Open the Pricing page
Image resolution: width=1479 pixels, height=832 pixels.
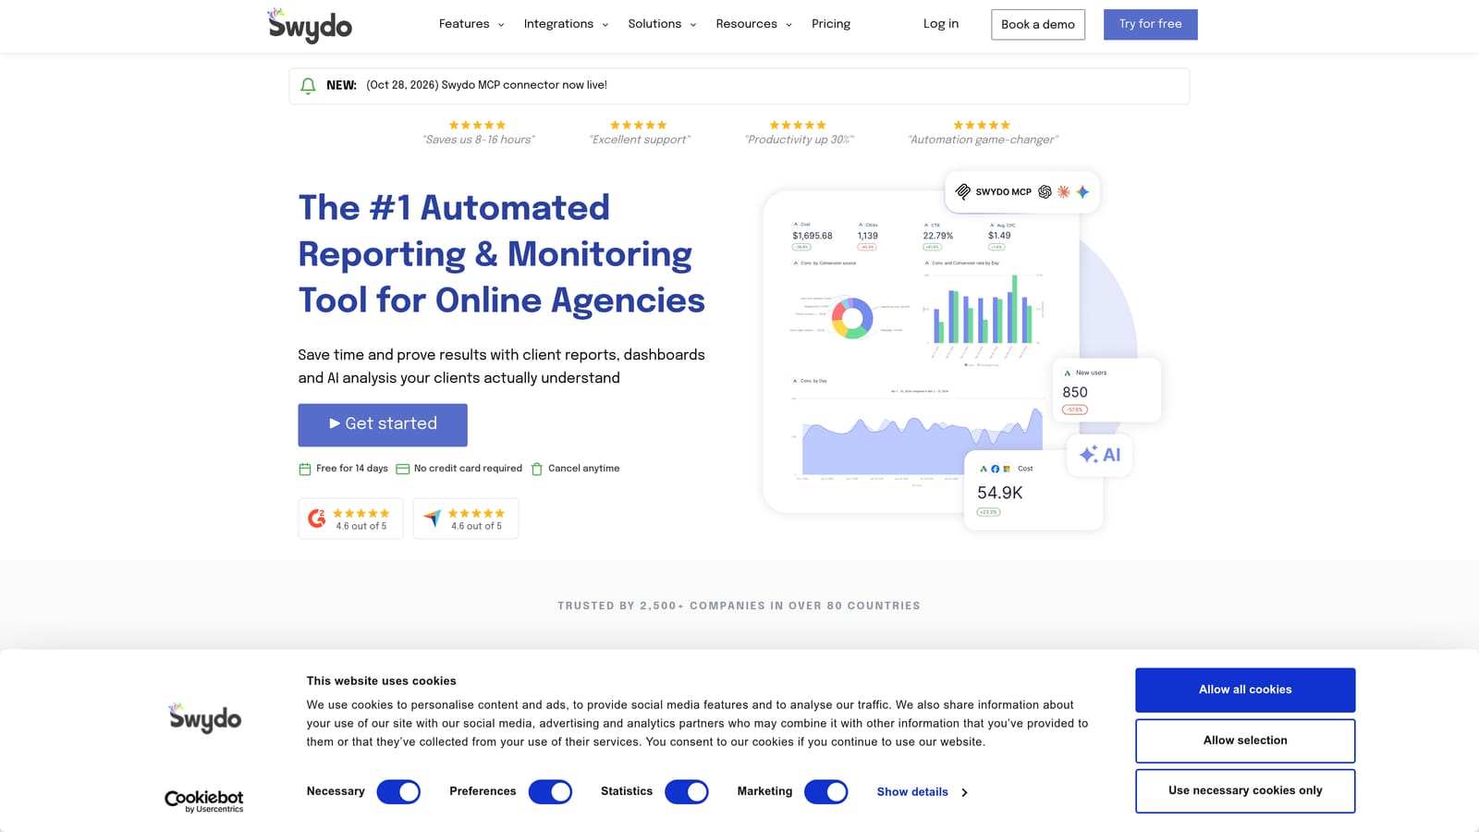tap(831, 24)
